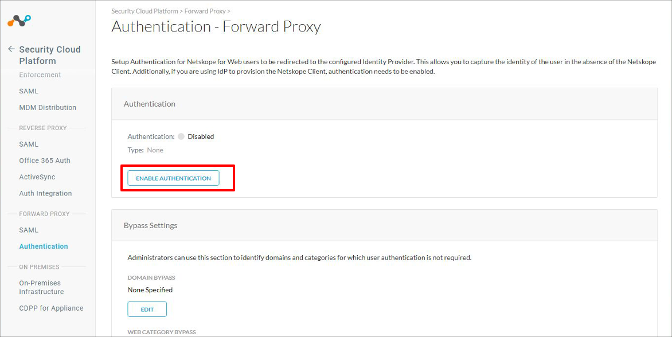This screenshot has width=672, height=337.
Task: Select MDM Distribution in sidebar
Action: pyautogui.click(x=48, y=108)
